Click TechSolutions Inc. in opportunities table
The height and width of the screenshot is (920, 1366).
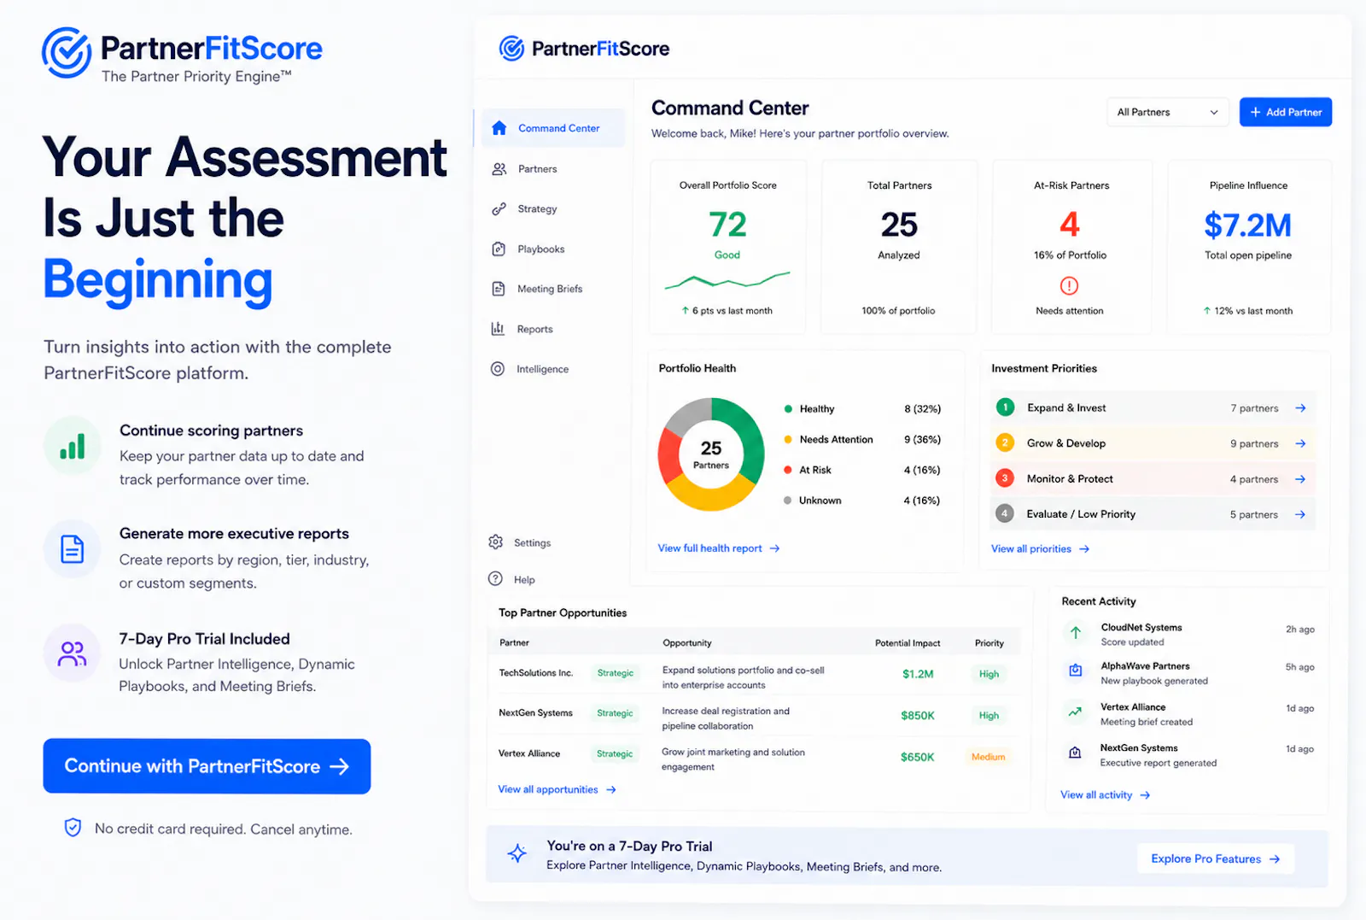[x=535, y=673]
